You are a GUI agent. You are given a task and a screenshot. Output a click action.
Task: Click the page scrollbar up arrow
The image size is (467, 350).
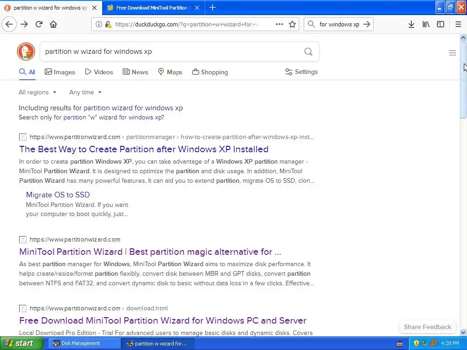tap(463, 37)
